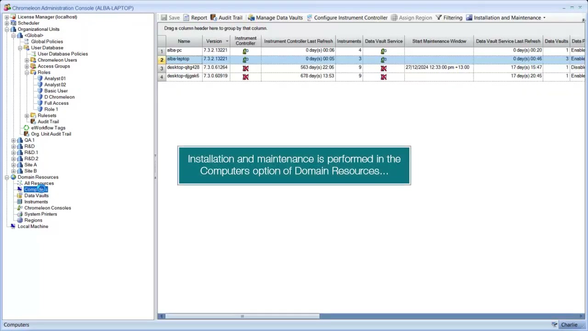Expand the Scheduler node
The image size is (588, 331).
coord(6,23)
